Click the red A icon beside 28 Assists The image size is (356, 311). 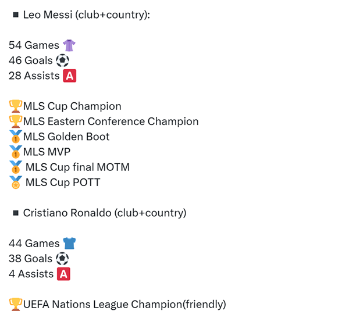70,76
